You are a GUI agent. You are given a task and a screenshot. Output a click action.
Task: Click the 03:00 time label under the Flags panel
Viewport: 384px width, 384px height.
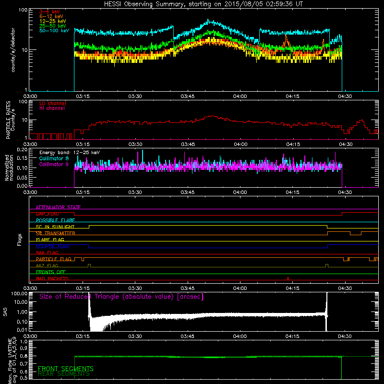(30, 288)
